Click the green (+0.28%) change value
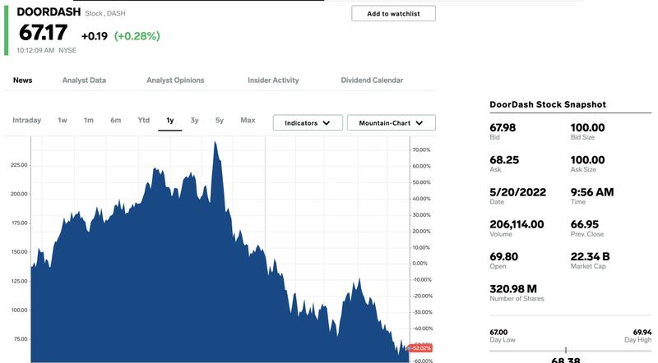 (x=137, y=36)
